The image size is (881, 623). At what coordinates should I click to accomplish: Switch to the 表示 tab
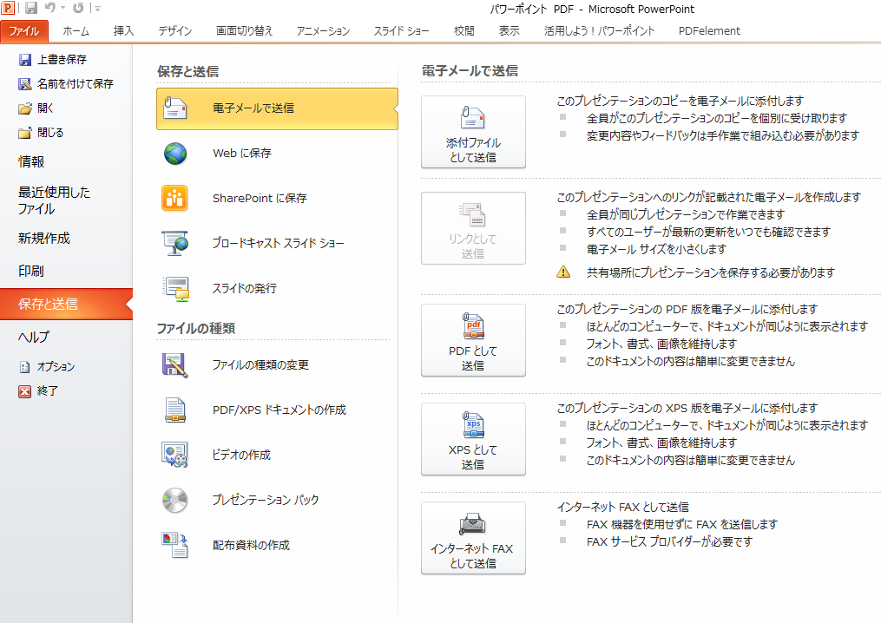coord(509,31)
